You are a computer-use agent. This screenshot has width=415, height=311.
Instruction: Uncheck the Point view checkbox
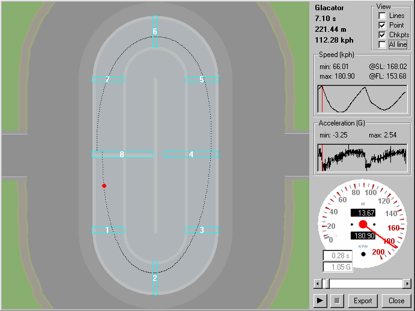[382, 25]
